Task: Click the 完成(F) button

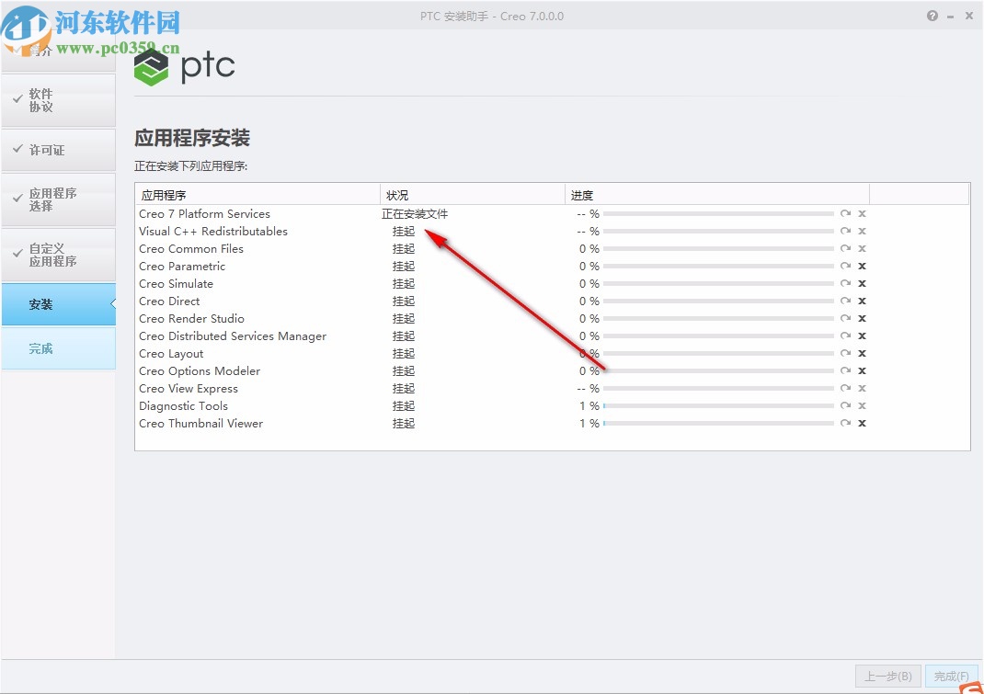Action: [952, 676]
